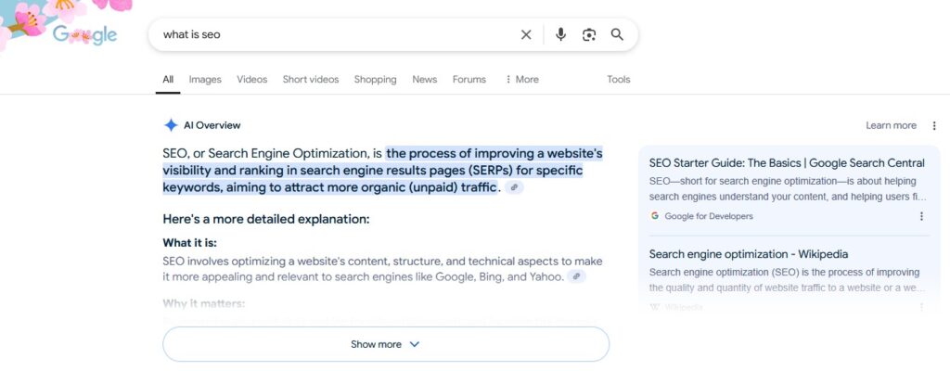The width and height of the screenshot is (950, 371).
Task: Select the All results tab
Action: [168, 80]
